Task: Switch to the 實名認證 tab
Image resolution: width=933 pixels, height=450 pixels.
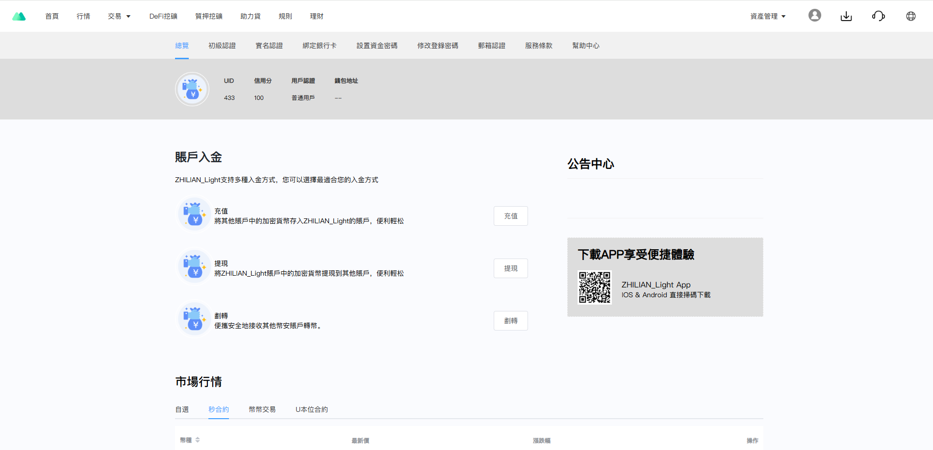Action: click(x=269, y=46)
